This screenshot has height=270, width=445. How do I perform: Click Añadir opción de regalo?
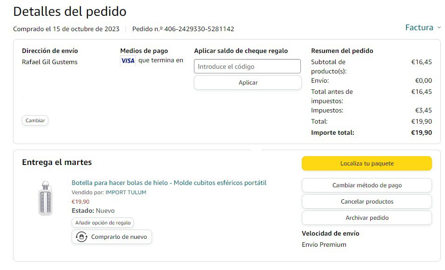point(103,223)
